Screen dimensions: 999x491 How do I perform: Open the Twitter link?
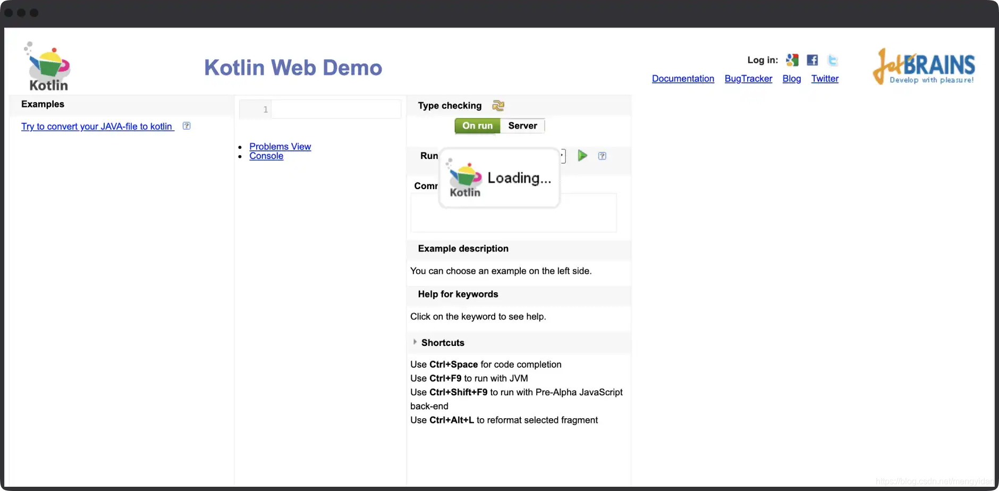[x=825, y=79]
